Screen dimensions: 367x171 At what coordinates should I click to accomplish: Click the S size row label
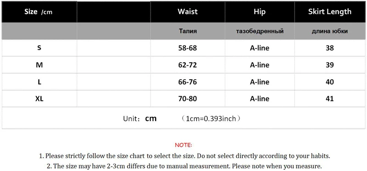(x=39, y=48)
